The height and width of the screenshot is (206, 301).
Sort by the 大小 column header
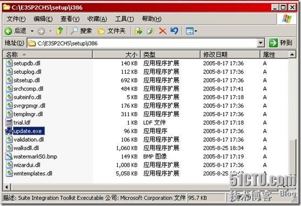(x=117, y=54)
